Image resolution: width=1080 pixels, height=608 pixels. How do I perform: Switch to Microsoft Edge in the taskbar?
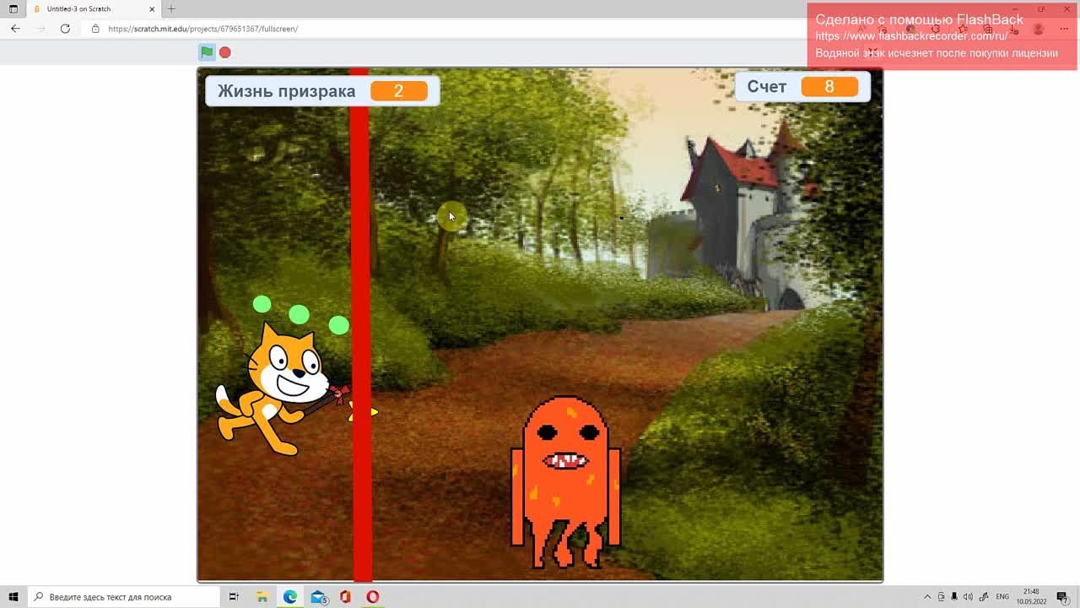coord(290,597)
